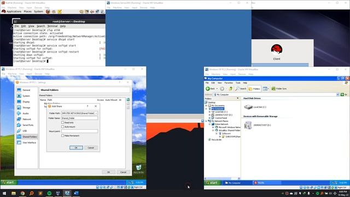
Task: Click the add shared folder icon
Action: tap(128, 100)
